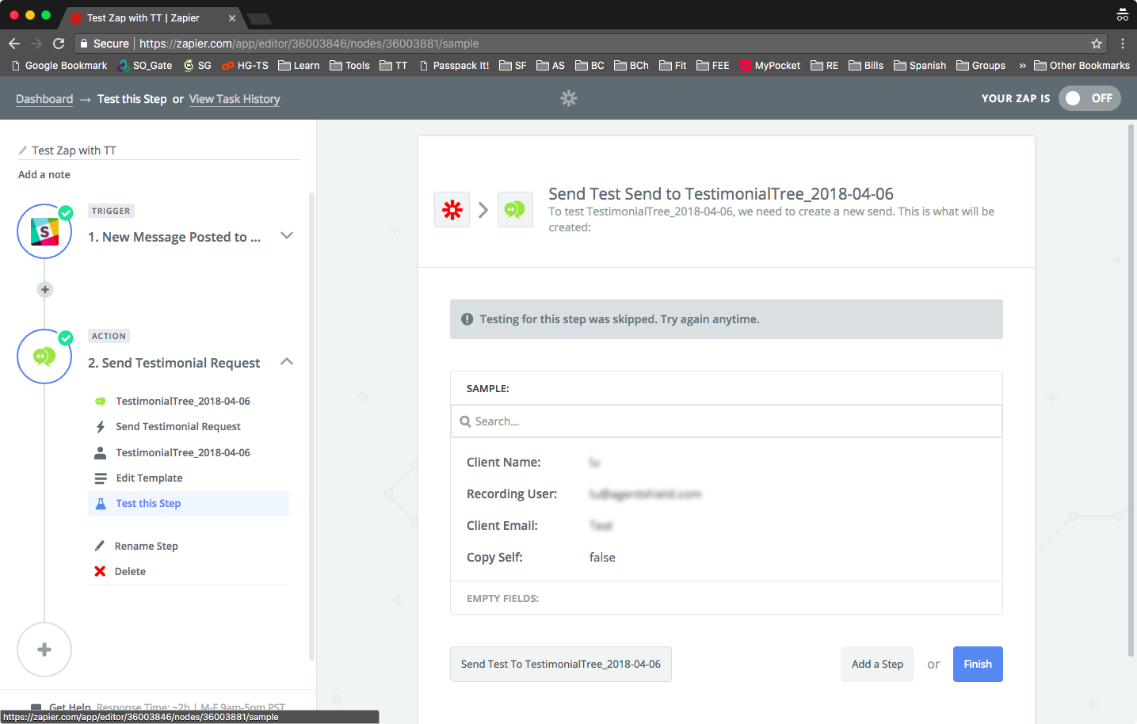
Task: Select Edit Template in the step menu
Action: click(x=149, y=478)
